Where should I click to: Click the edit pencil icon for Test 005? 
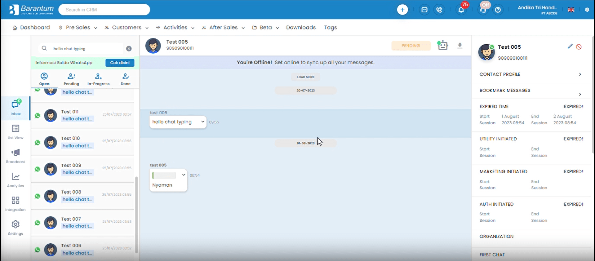570,46
